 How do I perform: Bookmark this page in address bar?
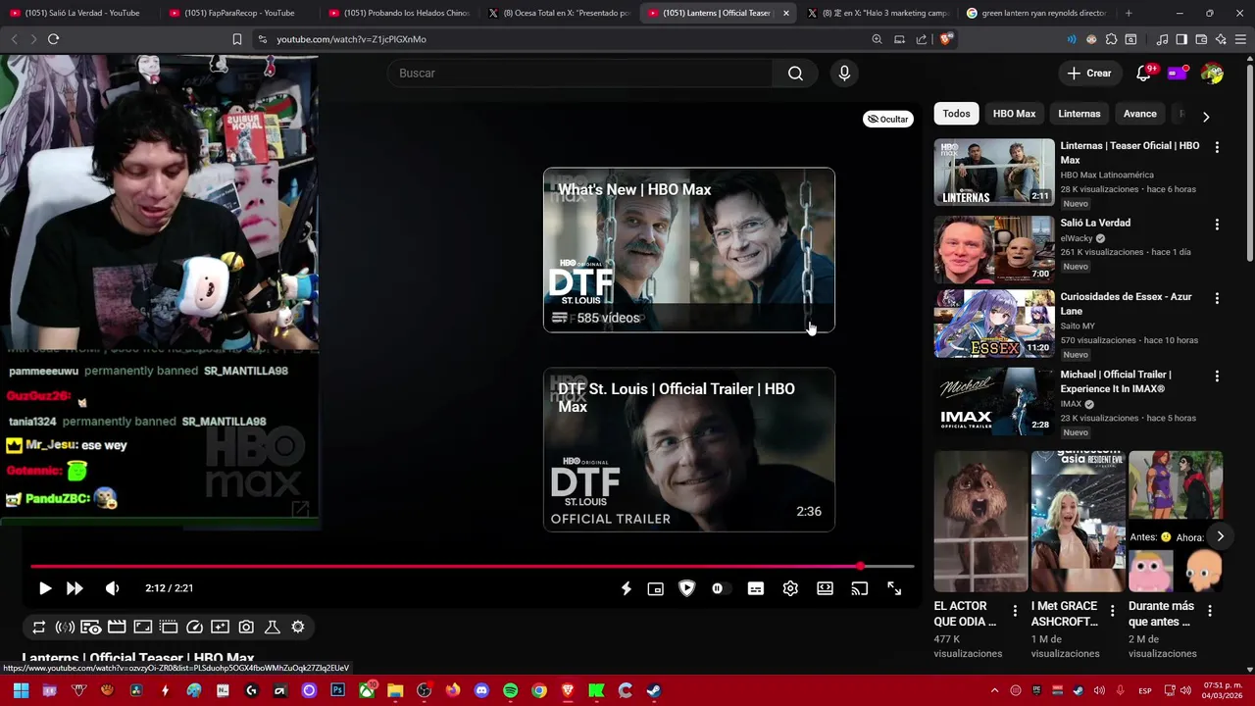point(236,39)
